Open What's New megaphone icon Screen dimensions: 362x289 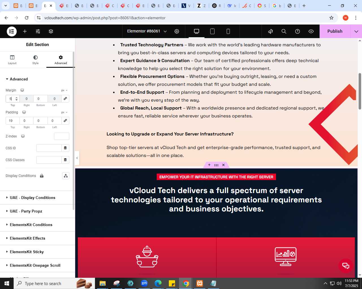270,31
